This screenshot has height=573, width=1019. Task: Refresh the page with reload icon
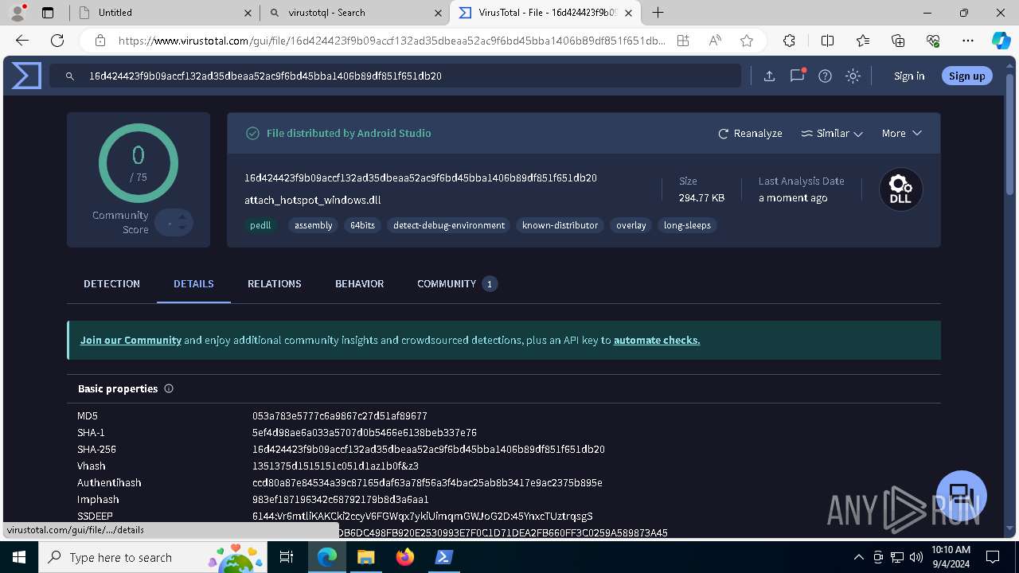57,41
